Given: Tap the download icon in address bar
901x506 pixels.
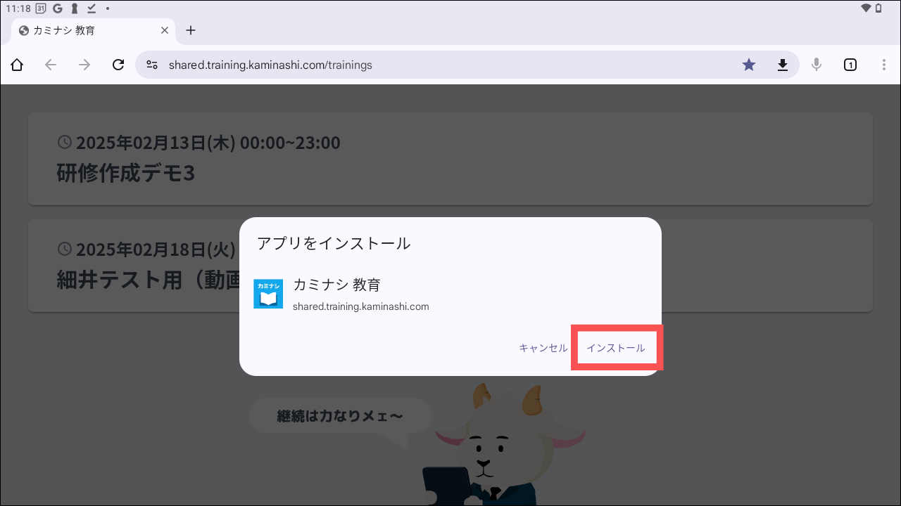Looking at the screenshot, I should point(782,65).
